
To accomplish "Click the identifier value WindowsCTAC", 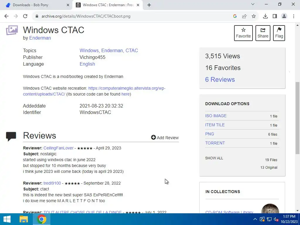I will tap(95, 112).
